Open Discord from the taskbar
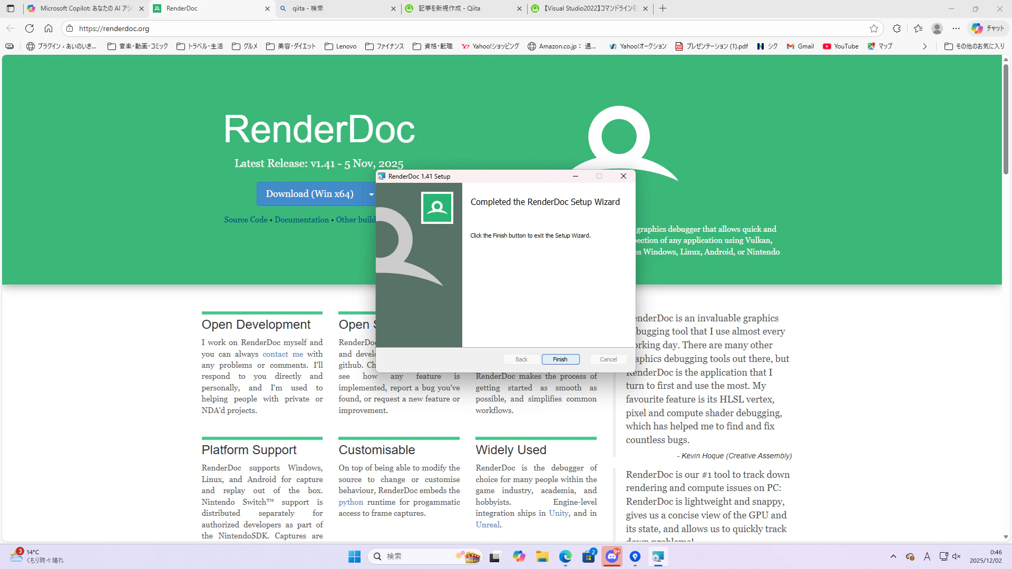This screenshot has height=569, width=1012. click(x=611, y=556)
